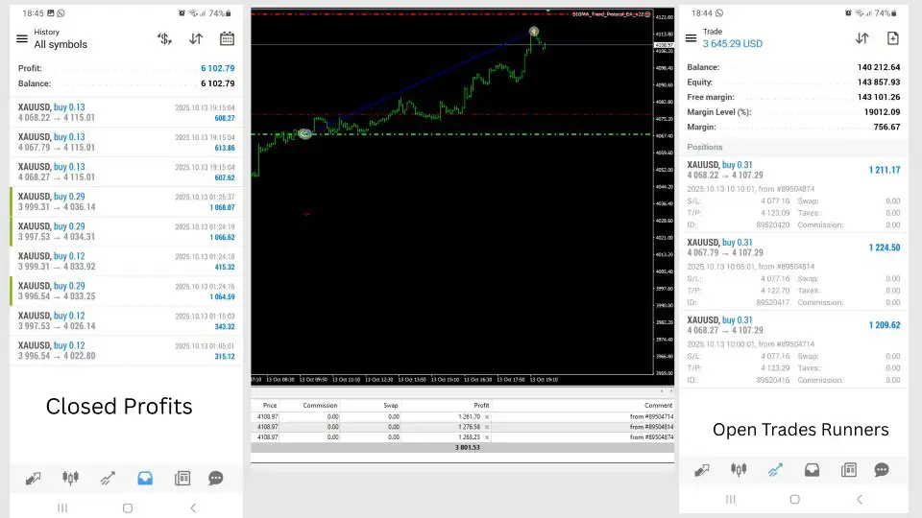Click the trade entry marker on the green dashed line
The height and width of the screenshot is (518, 922).
click(304, 134)
